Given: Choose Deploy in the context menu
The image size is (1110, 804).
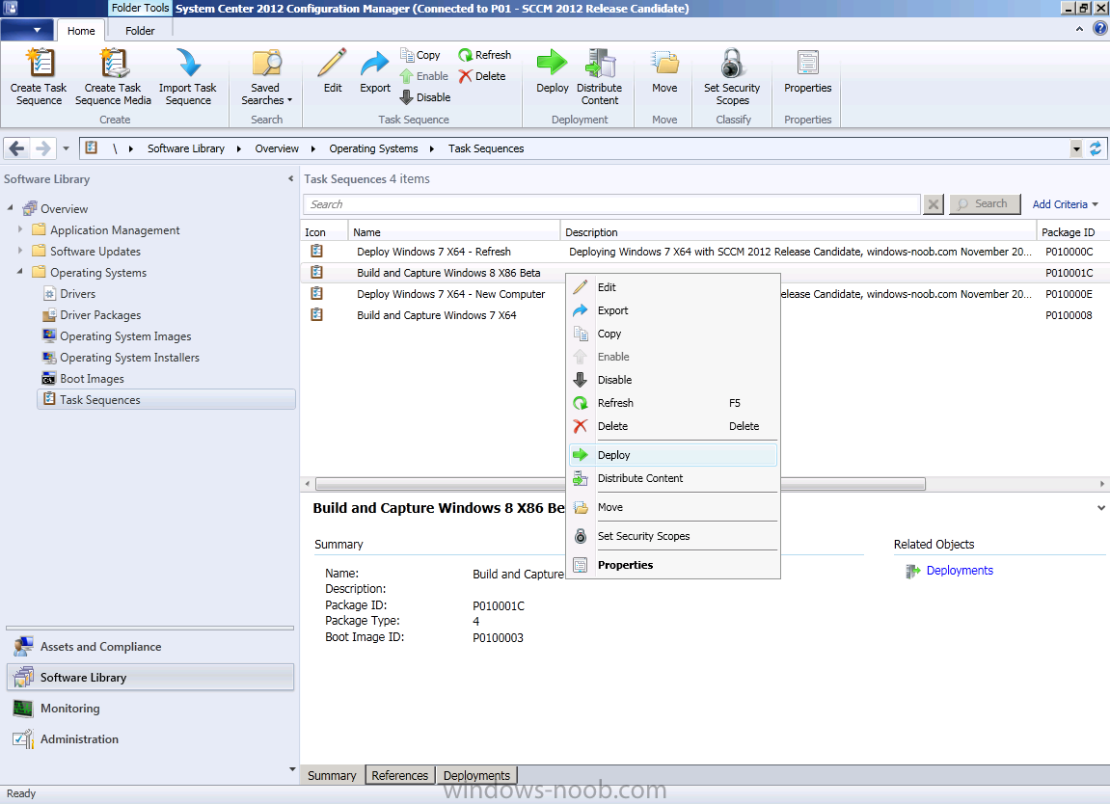Looking at the screenshot, I should coord(673,455).
